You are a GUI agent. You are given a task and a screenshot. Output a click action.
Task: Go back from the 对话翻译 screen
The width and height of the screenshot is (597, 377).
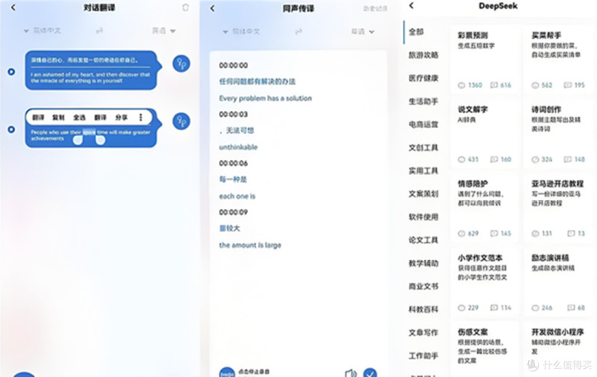click(13, 7)
